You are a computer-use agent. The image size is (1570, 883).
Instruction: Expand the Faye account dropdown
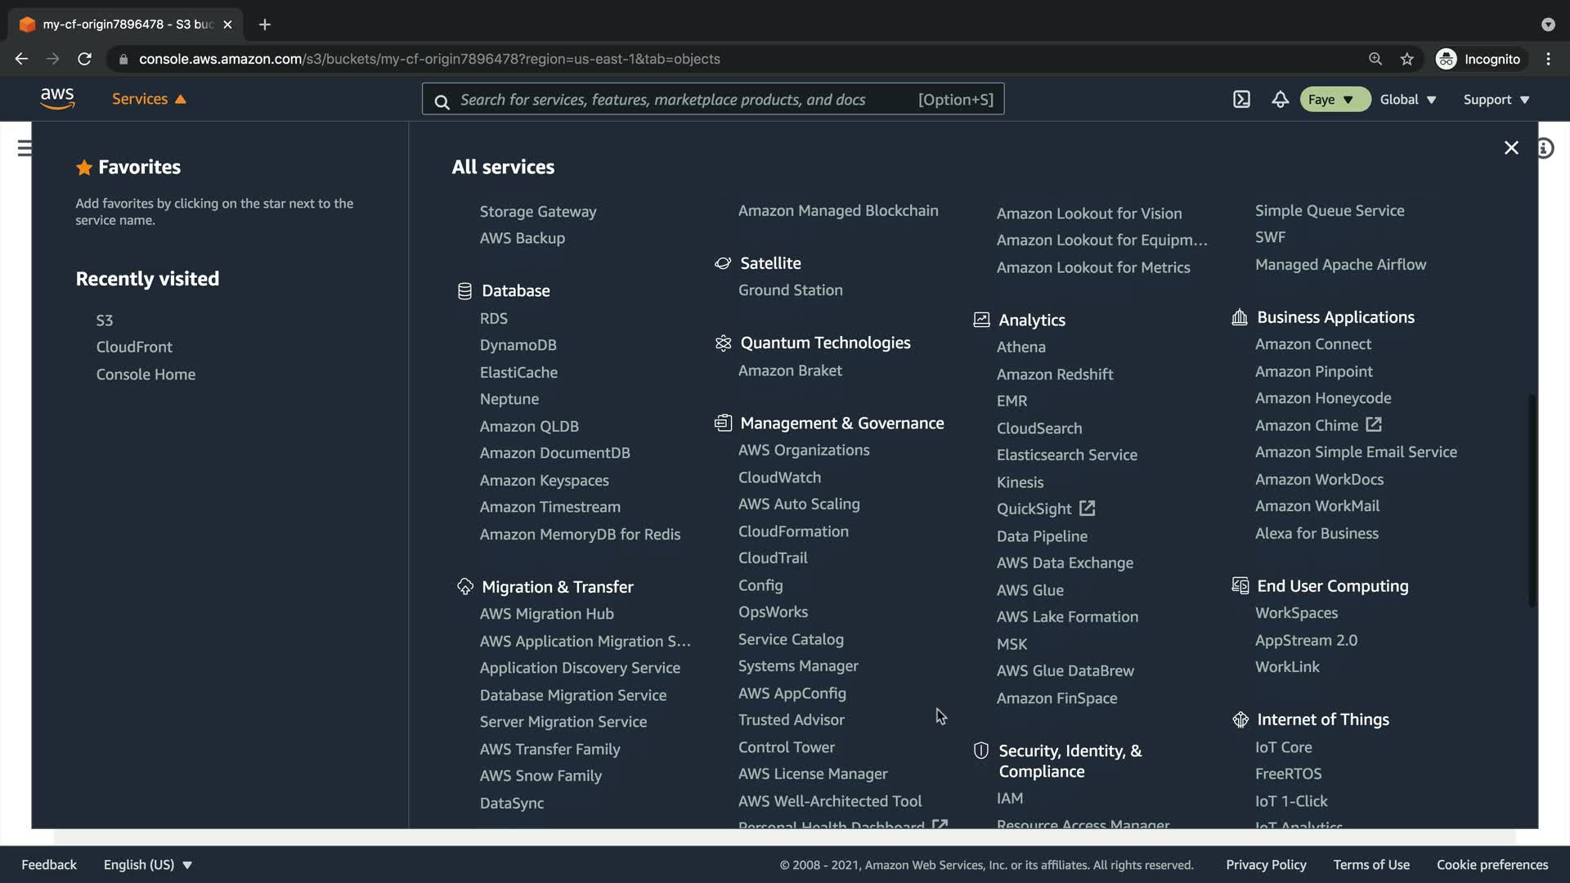pos(1333,100)
